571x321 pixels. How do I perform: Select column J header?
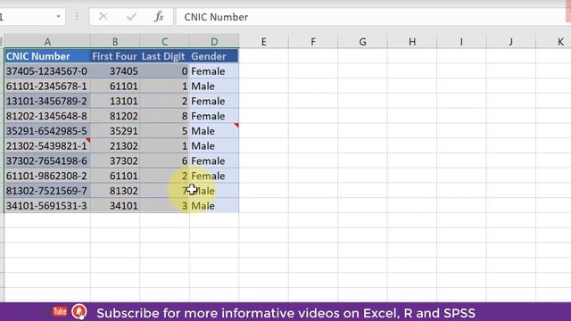pyautogui.click(x=511, y=42)
